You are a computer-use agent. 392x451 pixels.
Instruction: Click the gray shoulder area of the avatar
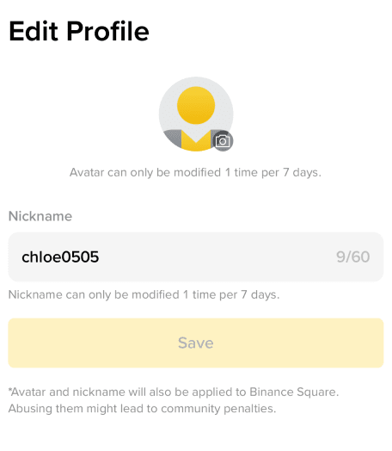174,138
